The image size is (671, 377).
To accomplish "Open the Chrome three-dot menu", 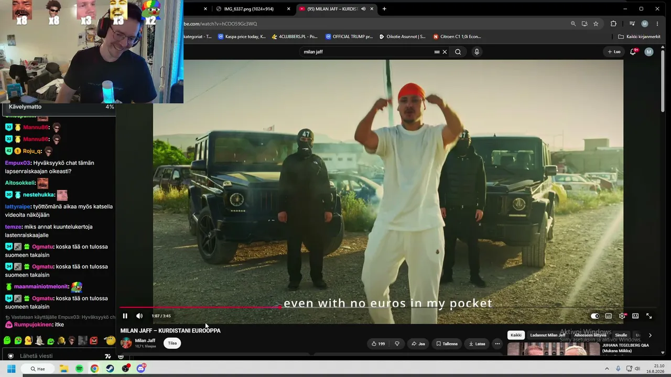I will [x=657, y=24].
